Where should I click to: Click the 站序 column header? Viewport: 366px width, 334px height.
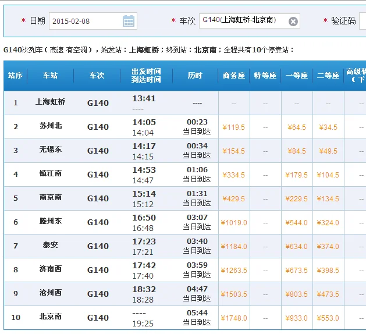tap(15, 76)
